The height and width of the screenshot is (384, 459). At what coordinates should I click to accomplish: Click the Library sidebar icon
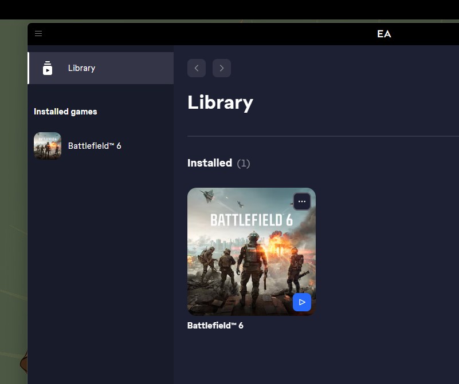[48, 68]
